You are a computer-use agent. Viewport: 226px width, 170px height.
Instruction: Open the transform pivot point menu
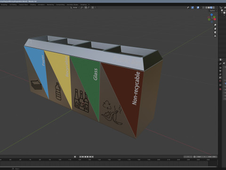[x=82, y=8]
